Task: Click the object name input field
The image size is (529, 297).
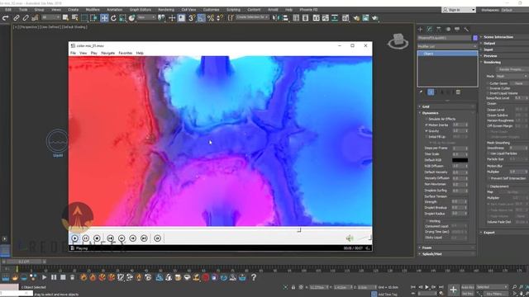Action: click(x=445, y=38)
